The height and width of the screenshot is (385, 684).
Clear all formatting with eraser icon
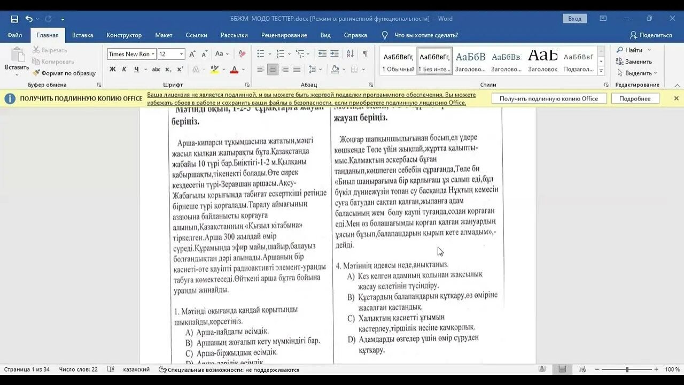tap(242, 54)
